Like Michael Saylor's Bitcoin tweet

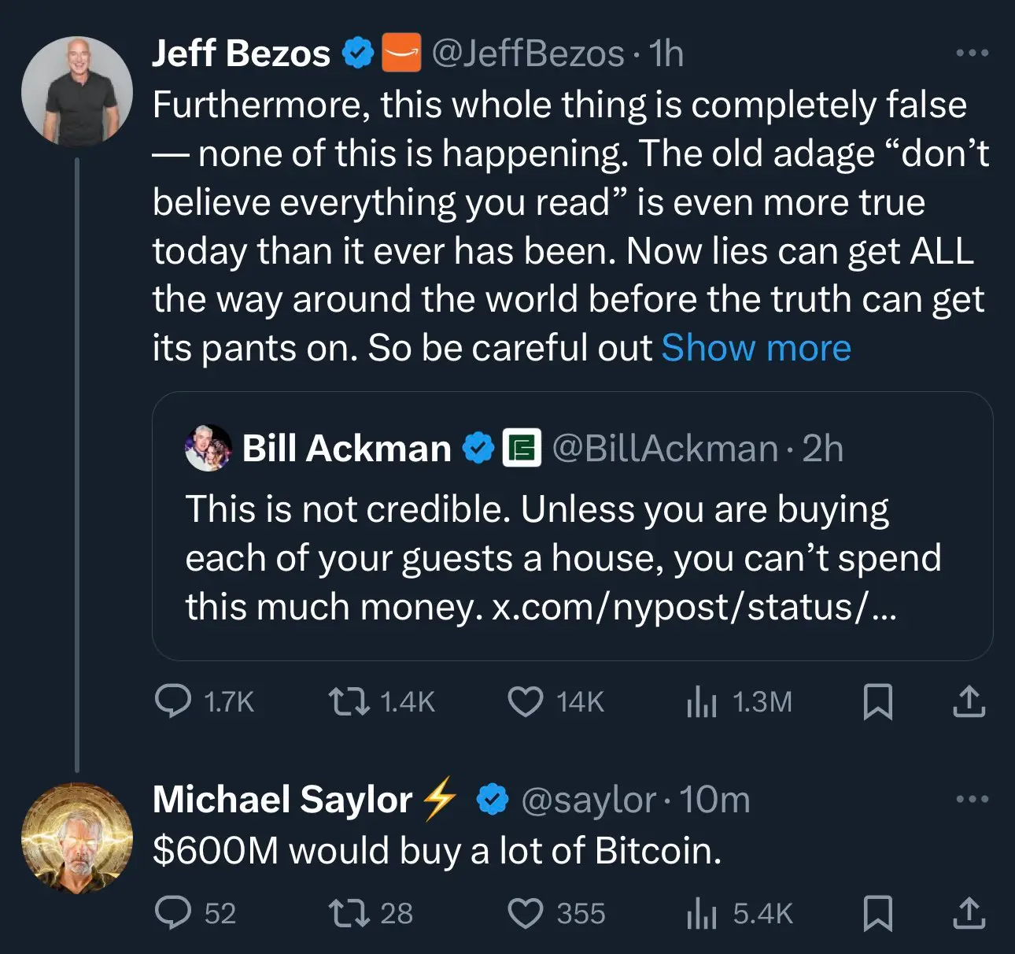pyautogui.click(x=525, y=913)
